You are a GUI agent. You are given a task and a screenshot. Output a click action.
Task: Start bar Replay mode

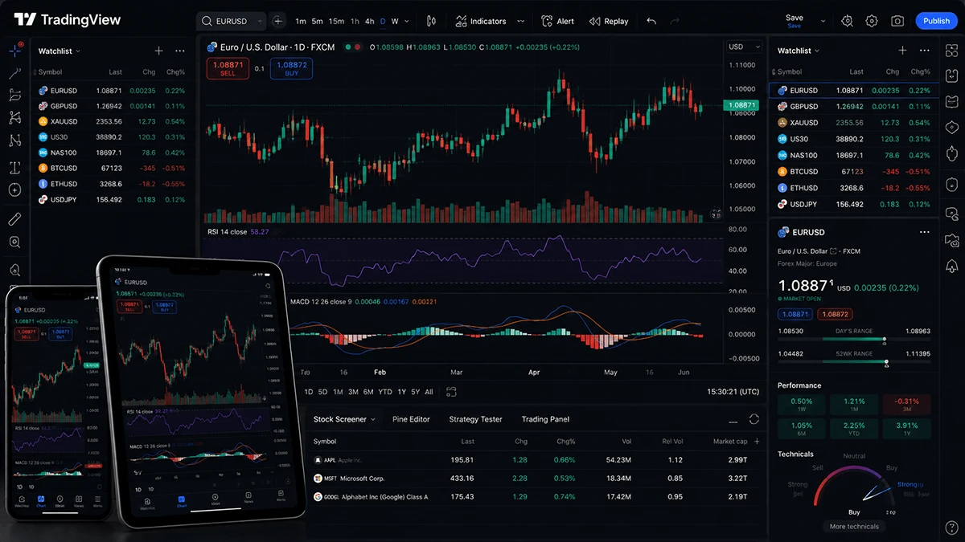tap(609, 21)
